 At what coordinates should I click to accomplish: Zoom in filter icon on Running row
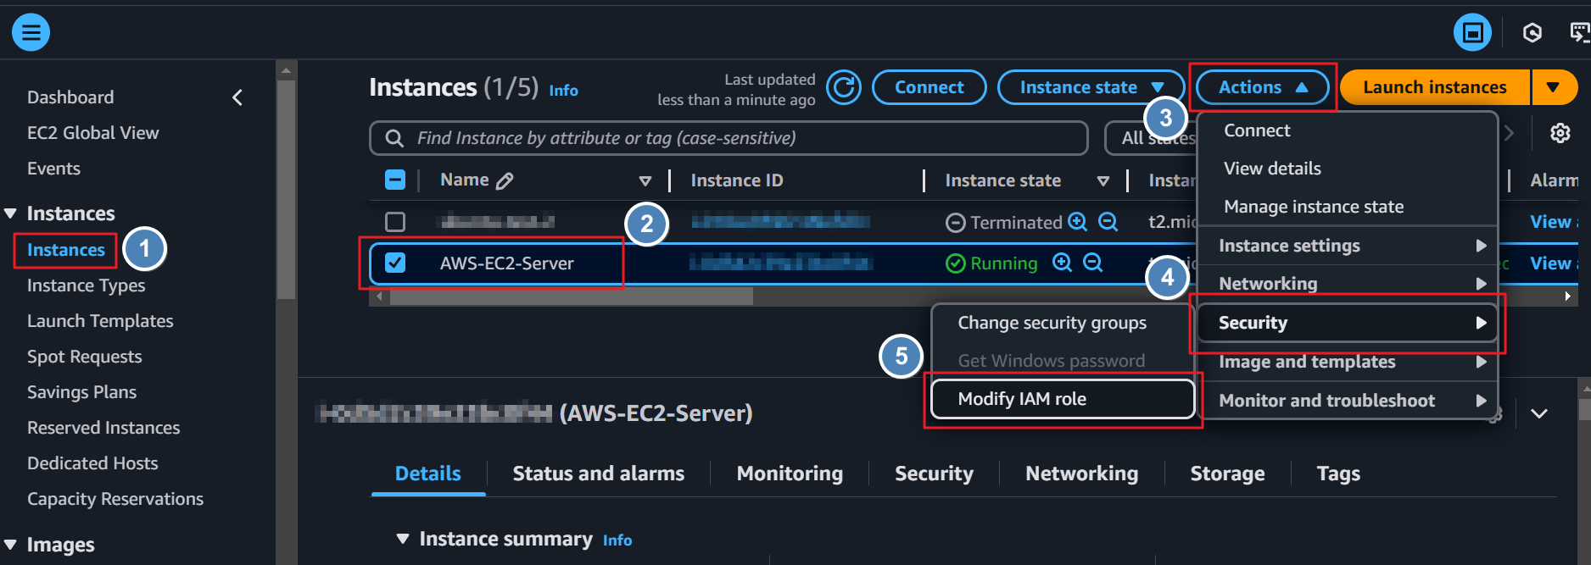coord(1062,263)
